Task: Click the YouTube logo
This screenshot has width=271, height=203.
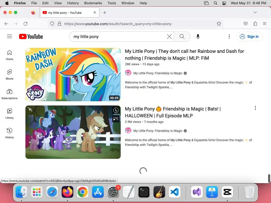Action: click(x=31, y=36)
